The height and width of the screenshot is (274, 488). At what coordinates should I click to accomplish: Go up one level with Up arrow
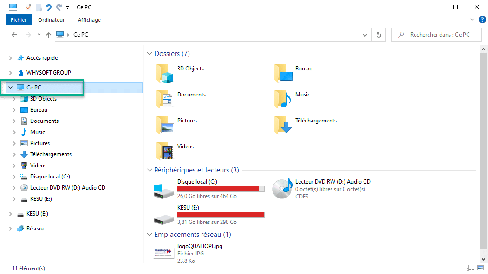click(48, 35)
